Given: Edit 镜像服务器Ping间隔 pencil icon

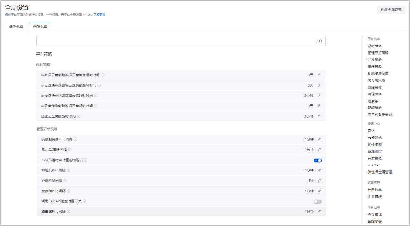Looking at the screenshot, I should [x=319, y=139].
